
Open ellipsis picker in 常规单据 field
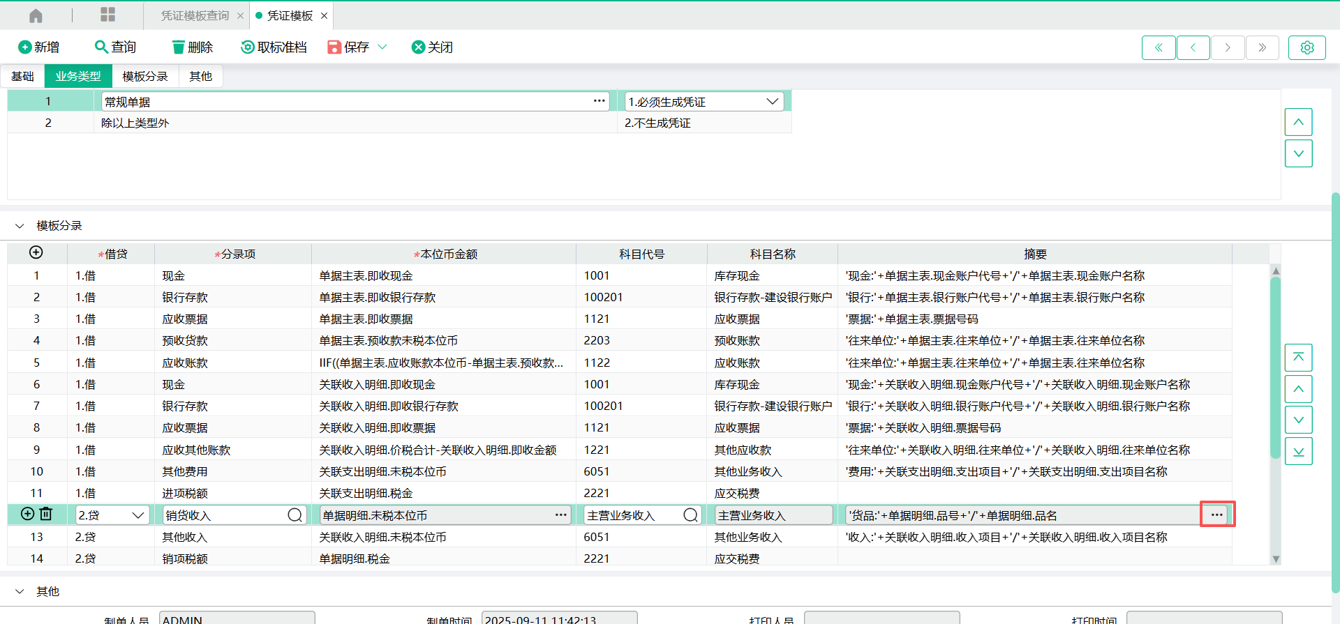(599, 101)
